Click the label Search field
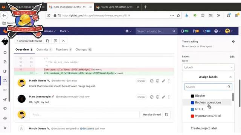 click(x=208, y=87)
